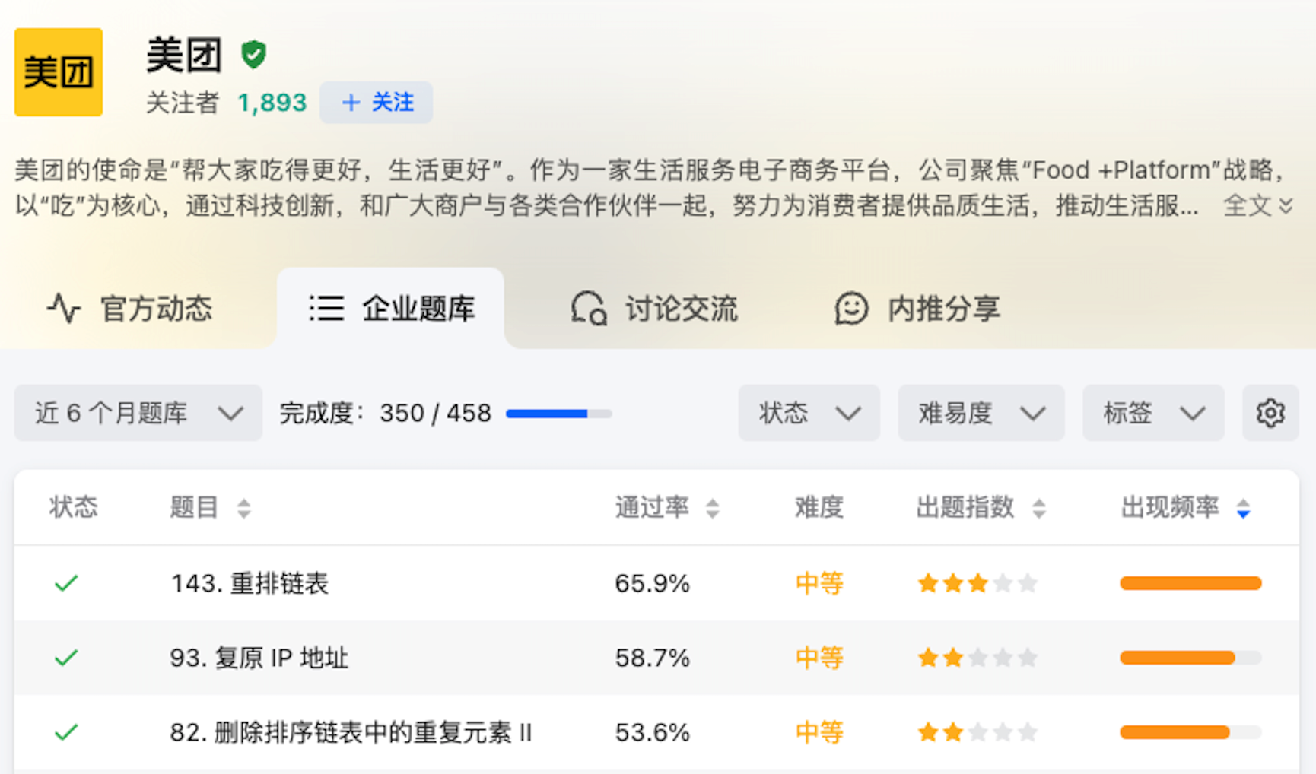Open problem 143. 重排链表

point(250,583)
